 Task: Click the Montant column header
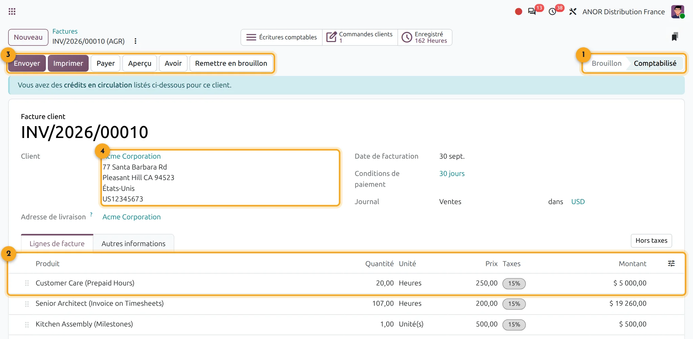632,264
